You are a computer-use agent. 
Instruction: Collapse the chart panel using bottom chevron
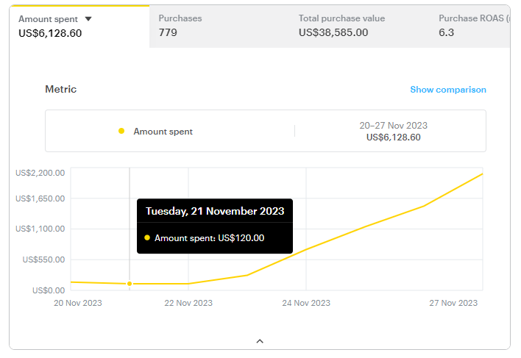(260, 341)
